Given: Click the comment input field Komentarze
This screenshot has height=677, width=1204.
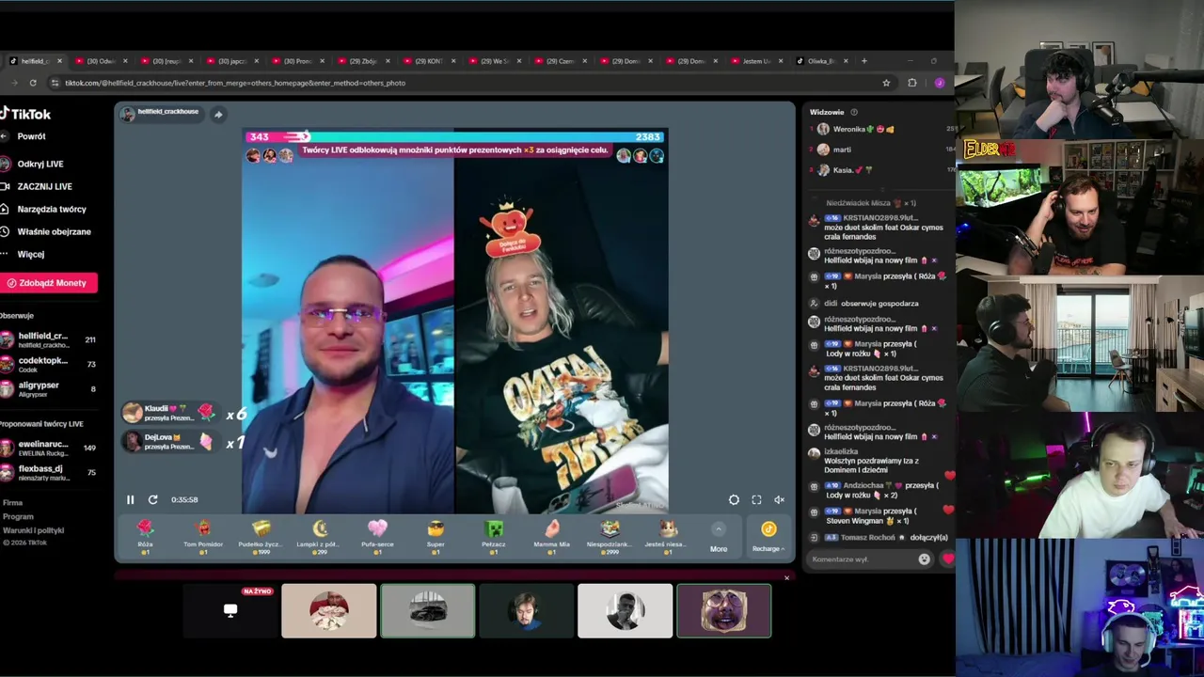Looking at the screenshot, I should click(862, 559).
